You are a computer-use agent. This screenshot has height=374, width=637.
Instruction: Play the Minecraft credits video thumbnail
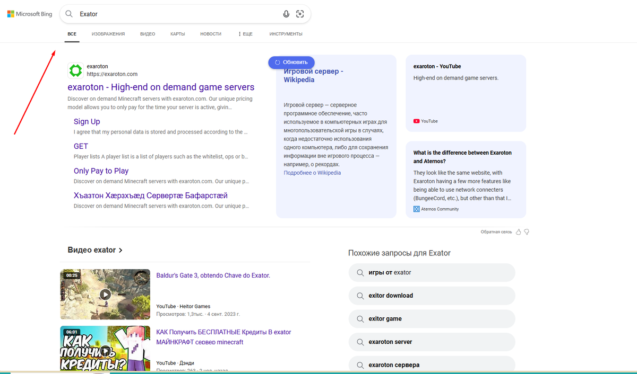click(105, 350)
